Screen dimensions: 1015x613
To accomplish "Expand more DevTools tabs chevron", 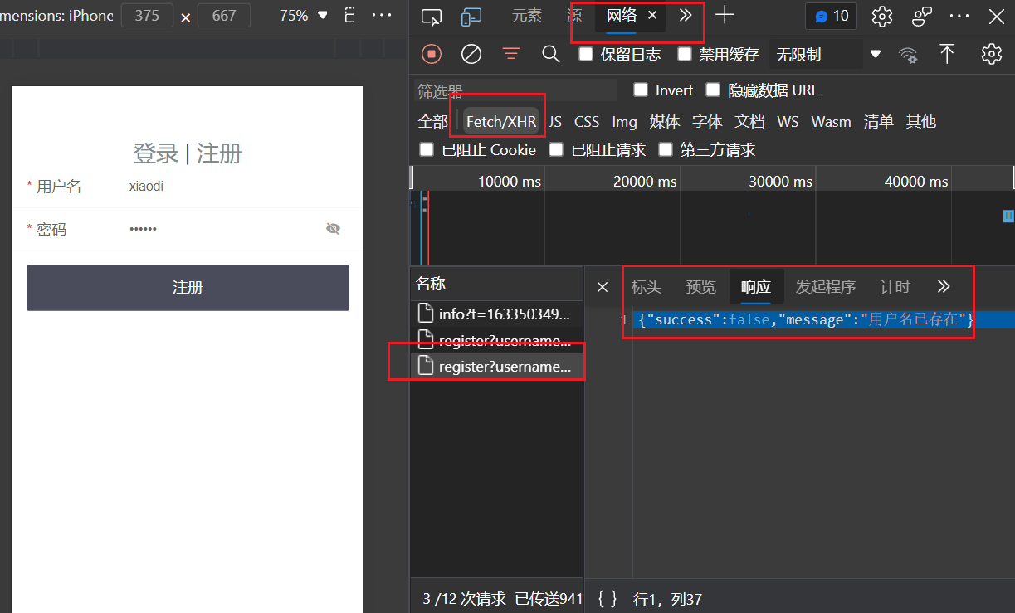I will tap(686, 15).
